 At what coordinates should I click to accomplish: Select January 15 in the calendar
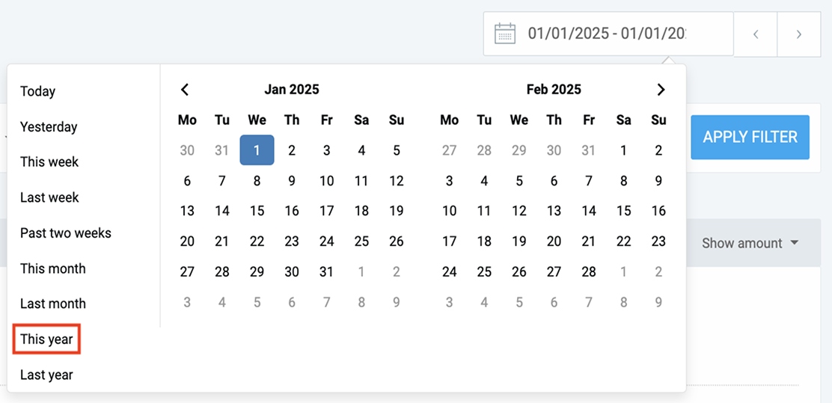tap(257, 211)
